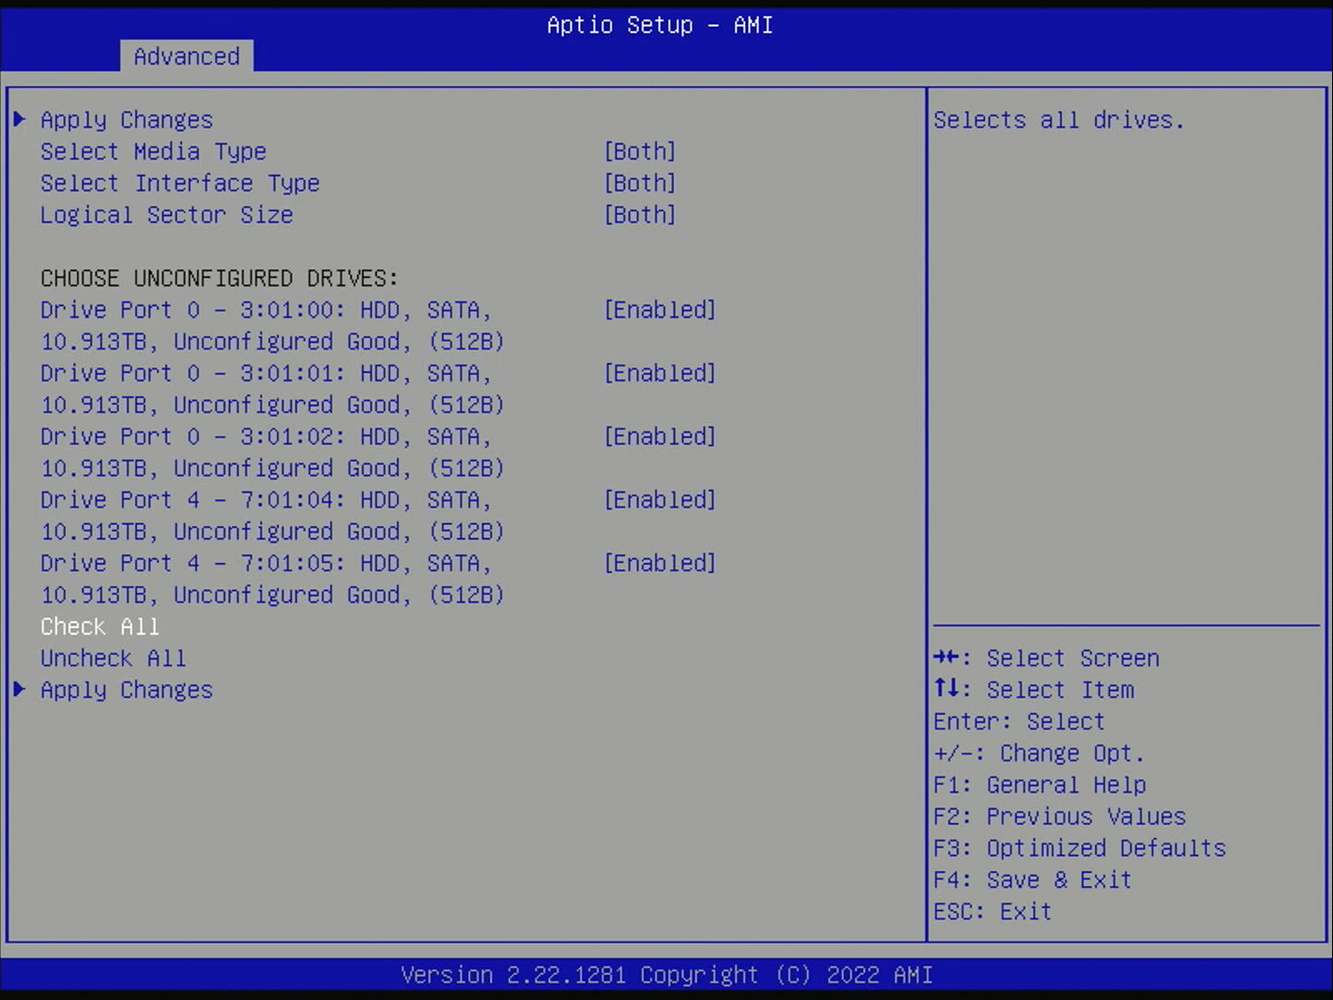Toggle [Enabled] for drive 7:01:05
Screen dimensions: 1333x1000
point(660,563)
